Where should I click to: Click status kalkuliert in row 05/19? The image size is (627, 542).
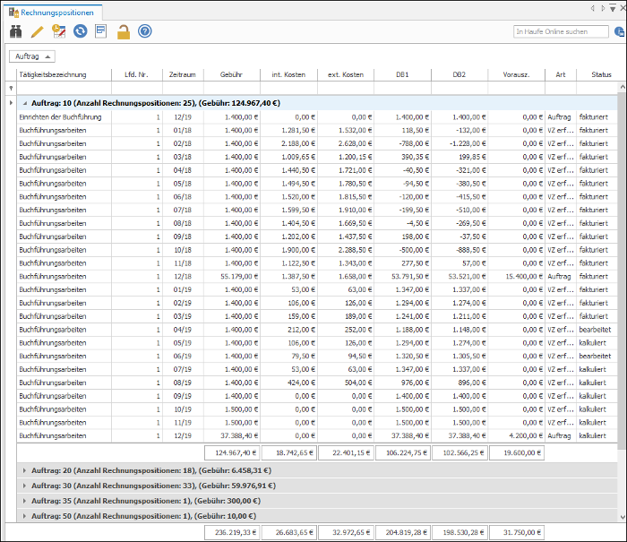(x=593, y=343)
